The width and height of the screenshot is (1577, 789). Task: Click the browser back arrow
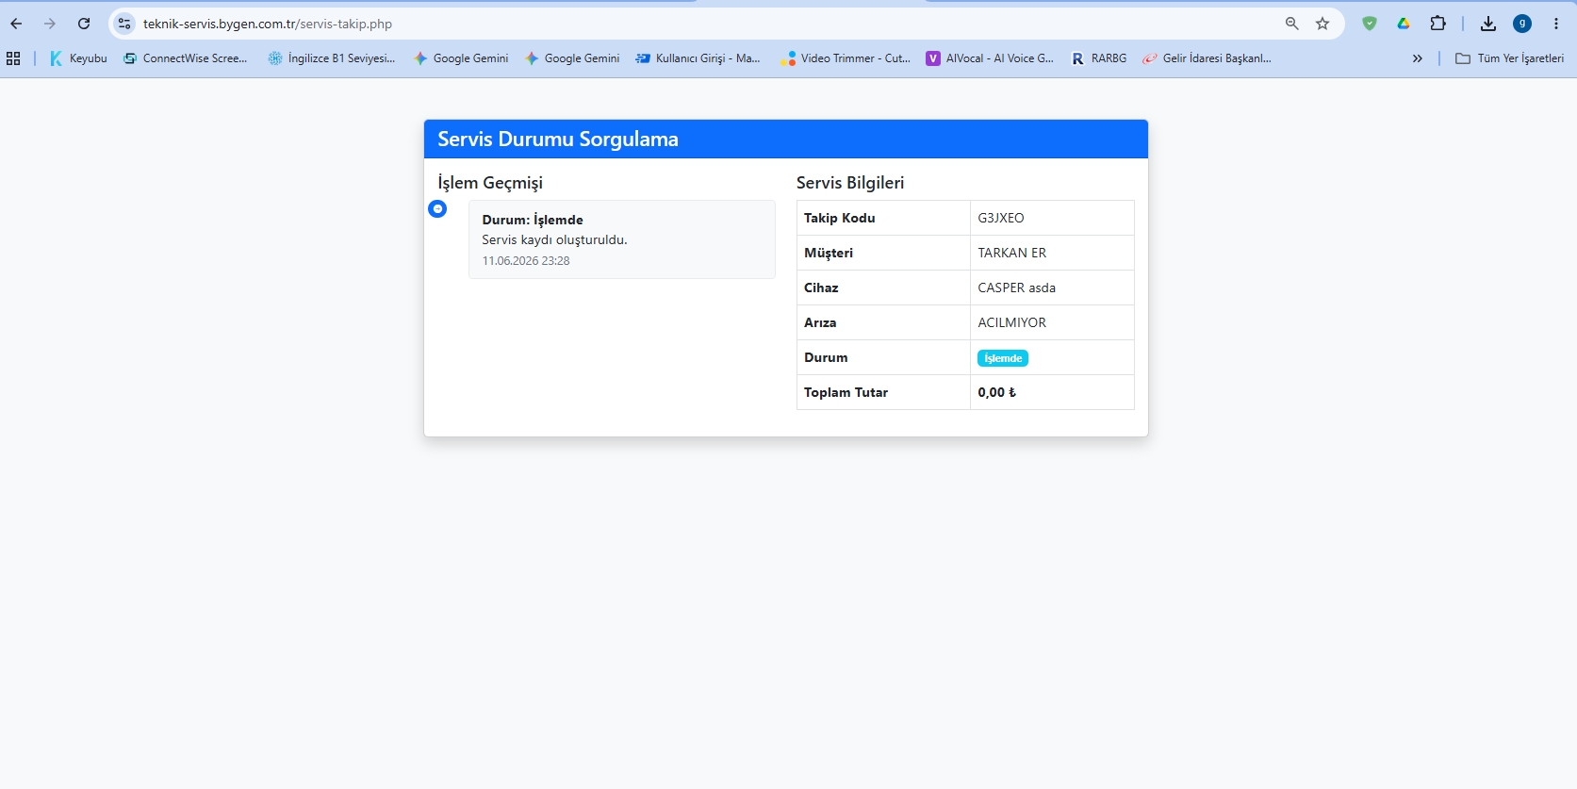click(16, 24)
